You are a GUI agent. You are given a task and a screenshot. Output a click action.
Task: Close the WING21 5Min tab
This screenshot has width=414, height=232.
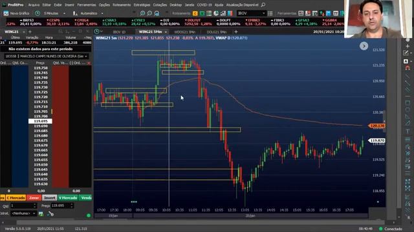pos(166,32)
